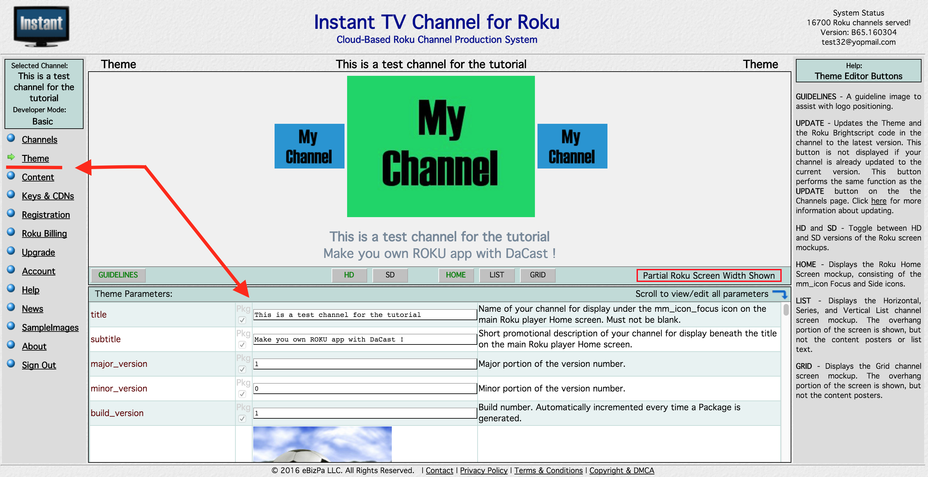Open the Contact footer link
This screenshot has width=928, height=477.
439,470
